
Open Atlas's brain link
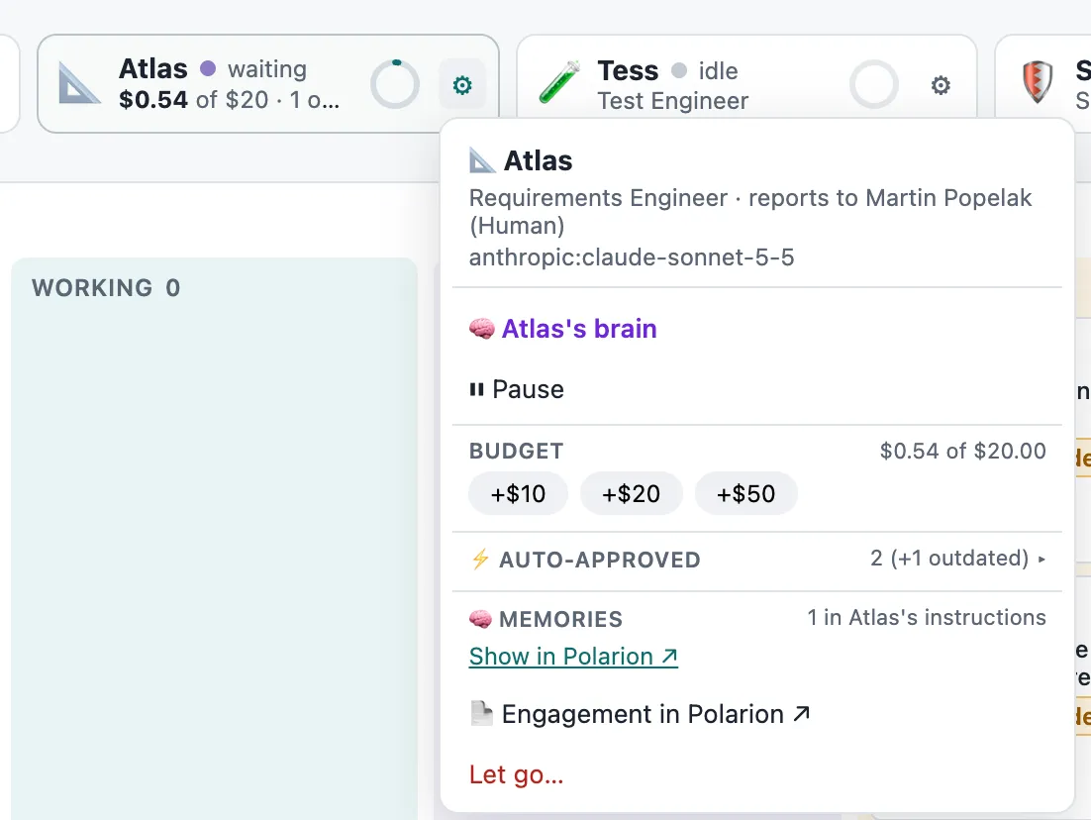pyautogui.click(x=579, y=329)
